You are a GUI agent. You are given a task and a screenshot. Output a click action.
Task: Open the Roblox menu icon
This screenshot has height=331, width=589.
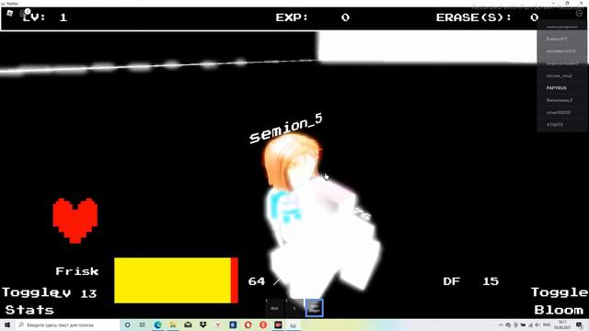(x=10, y=13)
